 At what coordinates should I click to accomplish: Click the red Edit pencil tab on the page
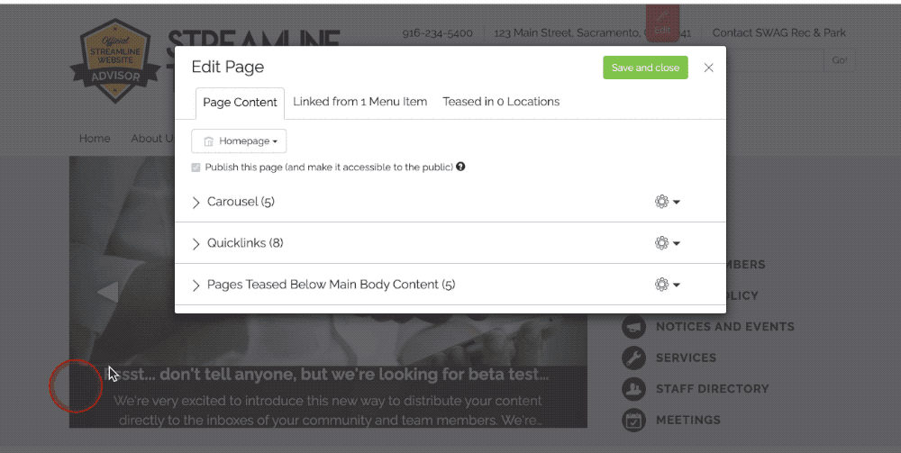point(662,23)
